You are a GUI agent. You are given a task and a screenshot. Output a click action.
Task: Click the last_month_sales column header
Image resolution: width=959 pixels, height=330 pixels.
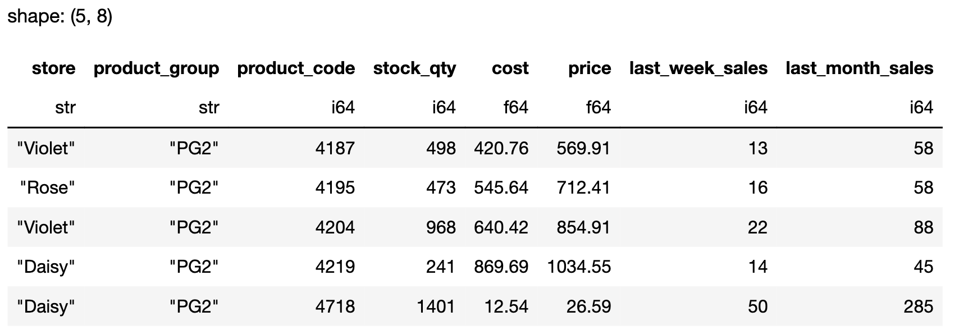tap(859, 68)
